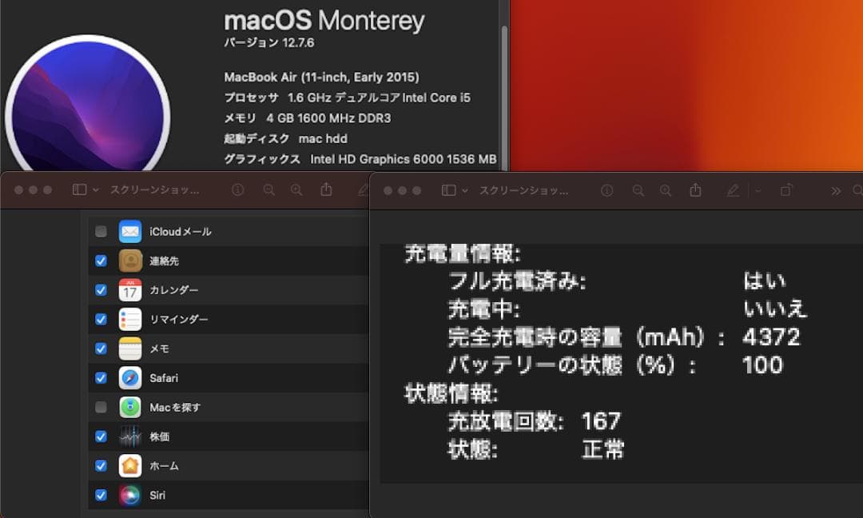
Task: Open the sidebar display dropdown in the right window
Action: click(465, 190)
